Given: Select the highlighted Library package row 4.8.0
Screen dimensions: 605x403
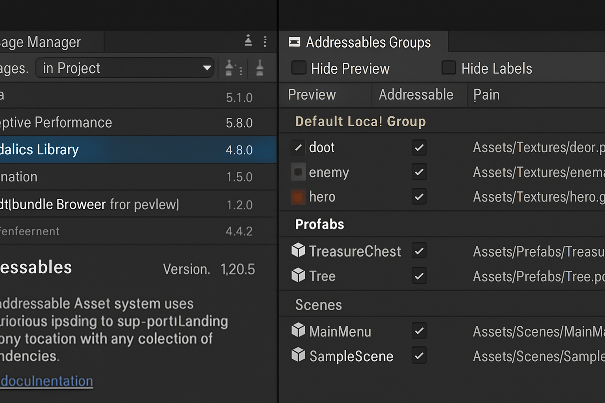Looking at the screenshot, I should tap(138, 150).
